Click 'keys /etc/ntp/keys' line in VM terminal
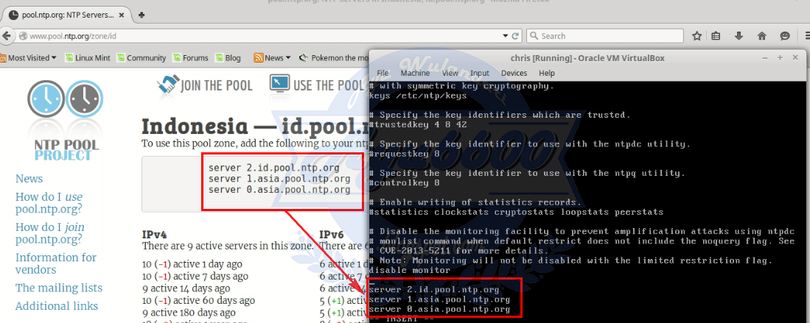Viewport: 810px width, 323px height. tap(418, 96)
